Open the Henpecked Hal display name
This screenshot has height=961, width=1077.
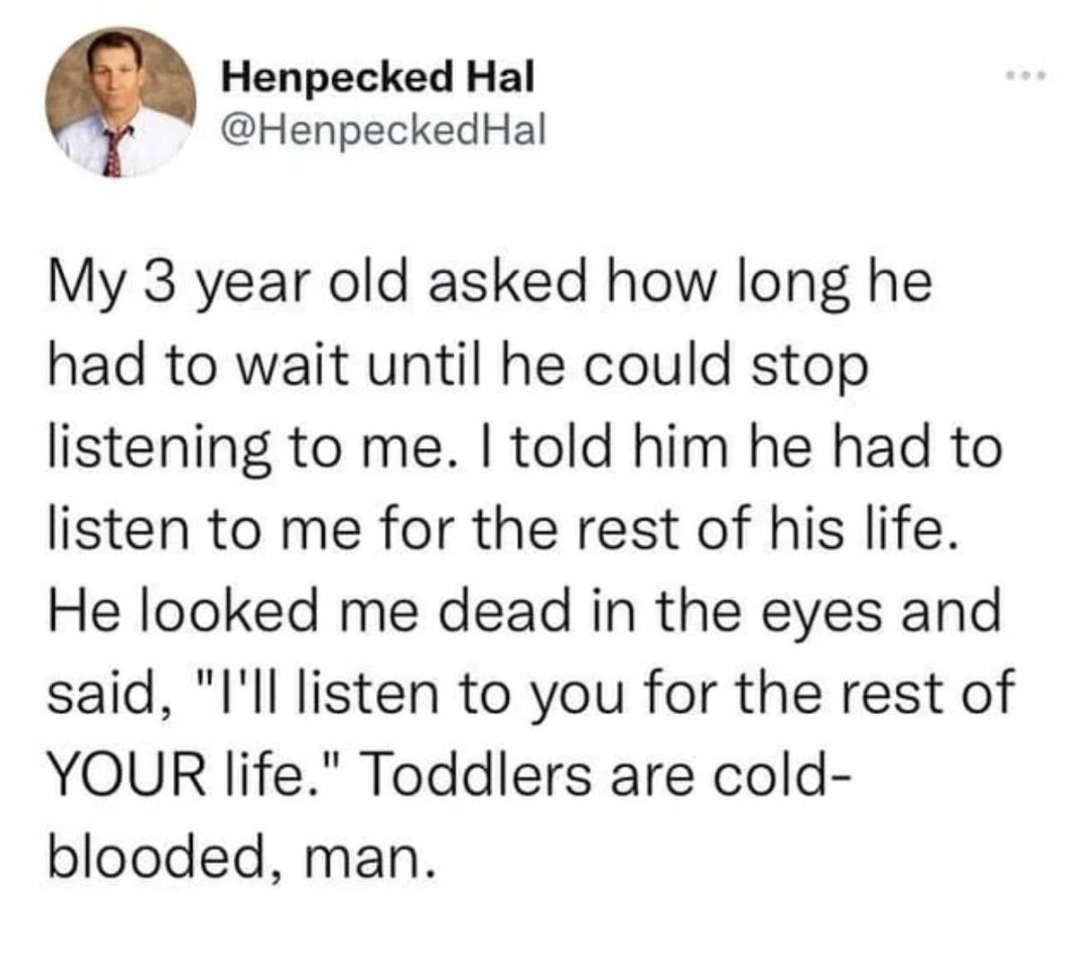[378, 77]
